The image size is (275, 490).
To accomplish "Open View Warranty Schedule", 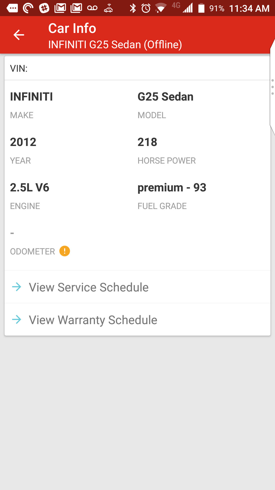I will click(x=93, y=320).
